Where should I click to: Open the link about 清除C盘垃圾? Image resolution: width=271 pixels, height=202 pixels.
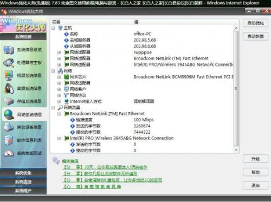click(x=112, y=180)
